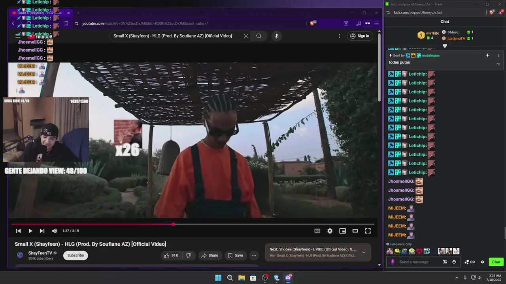Screen dimensions: 506x284
Task: Open Windows Start menu
Action: [218, 278]
